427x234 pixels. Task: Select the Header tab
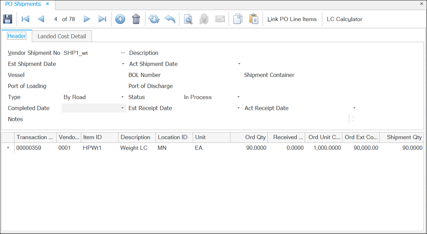pyautogui.click(x=17, y=36)
